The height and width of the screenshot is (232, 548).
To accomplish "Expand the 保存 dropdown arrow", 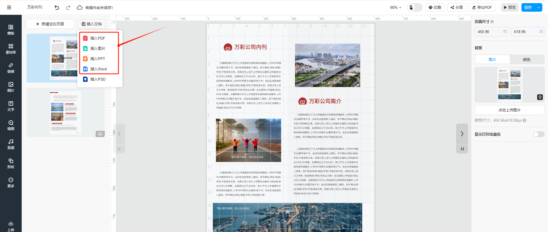I will pos(538,7).
